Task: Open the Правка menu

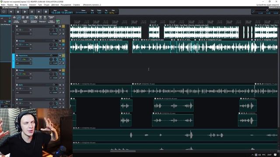Action: (x=10, y=5)
